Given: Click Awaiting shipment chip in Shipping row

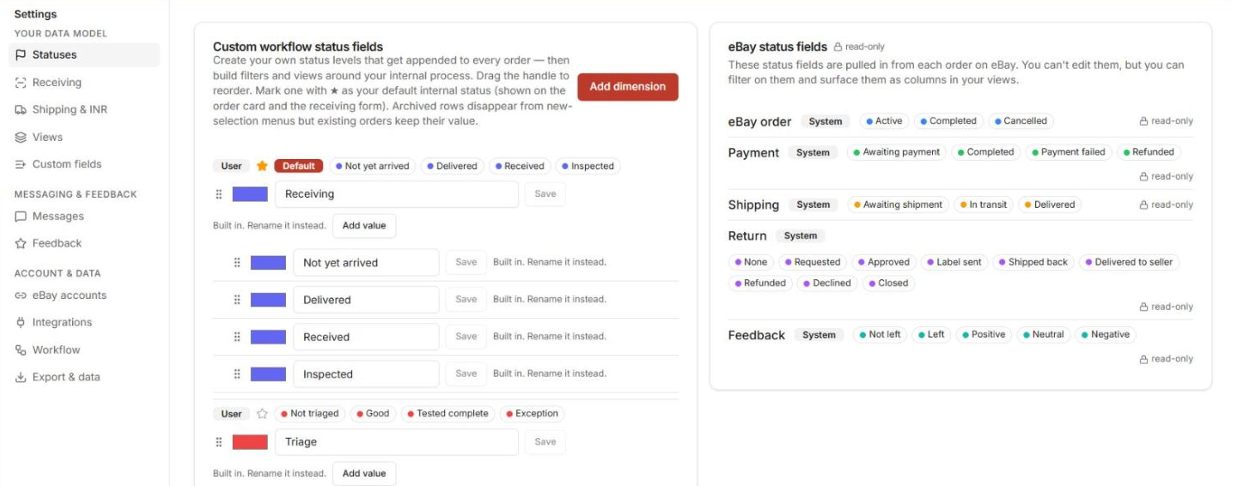Looking at the screenshot, I should [898, 205].
